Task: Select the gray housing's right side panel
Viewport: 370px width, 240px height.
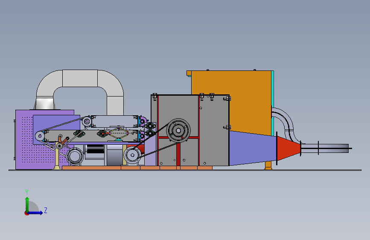Action: pyautogui.click(x=214, y=130)
